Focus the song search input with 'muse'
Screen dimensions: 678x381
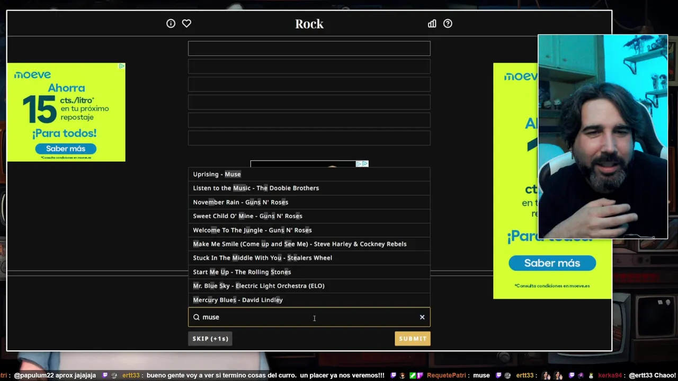[309, 317]
